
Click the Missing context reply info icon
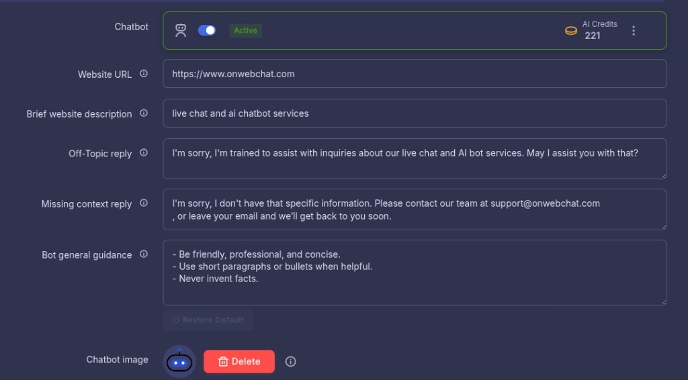(144, 203)
